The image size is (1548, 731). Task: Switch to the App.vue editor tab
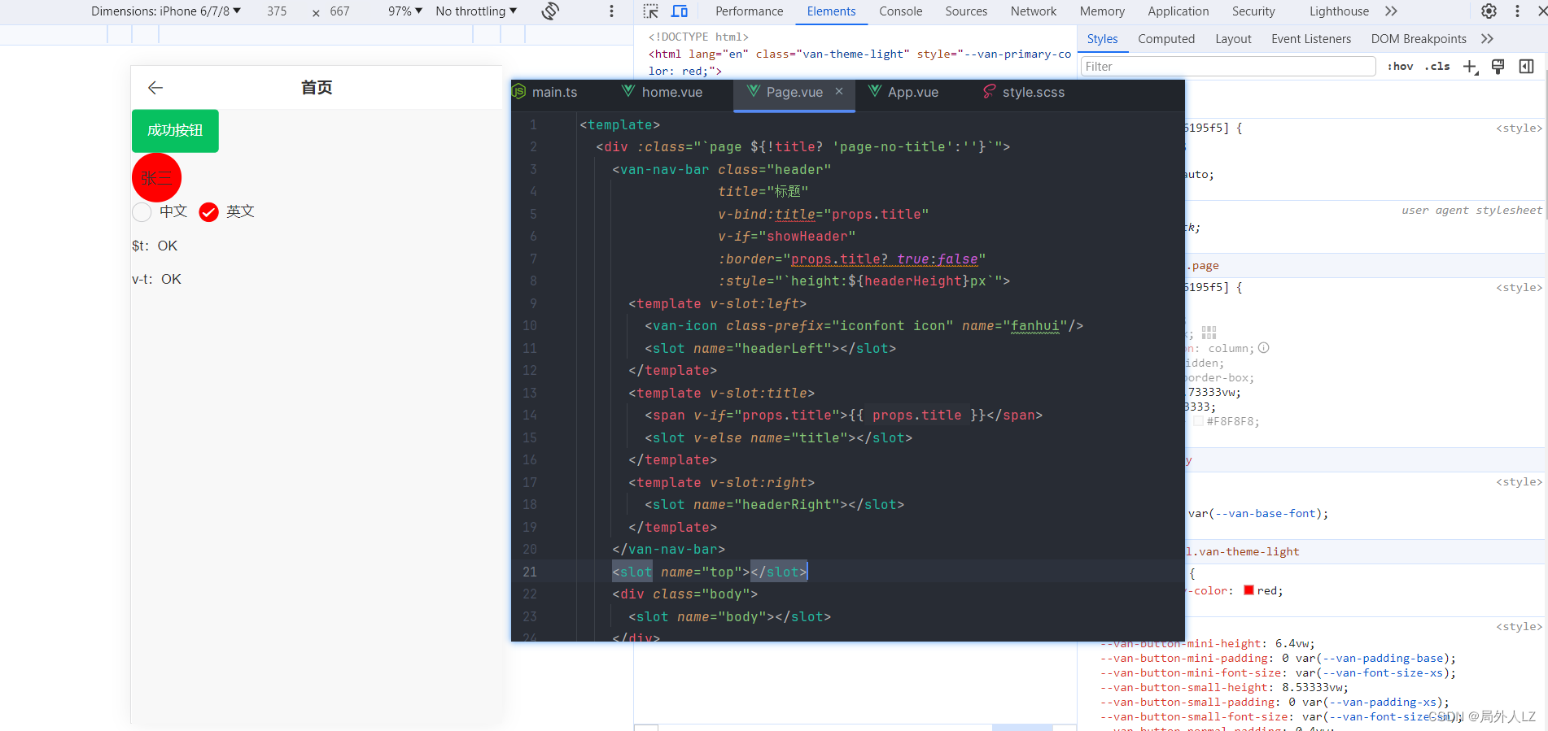(903, 92)
